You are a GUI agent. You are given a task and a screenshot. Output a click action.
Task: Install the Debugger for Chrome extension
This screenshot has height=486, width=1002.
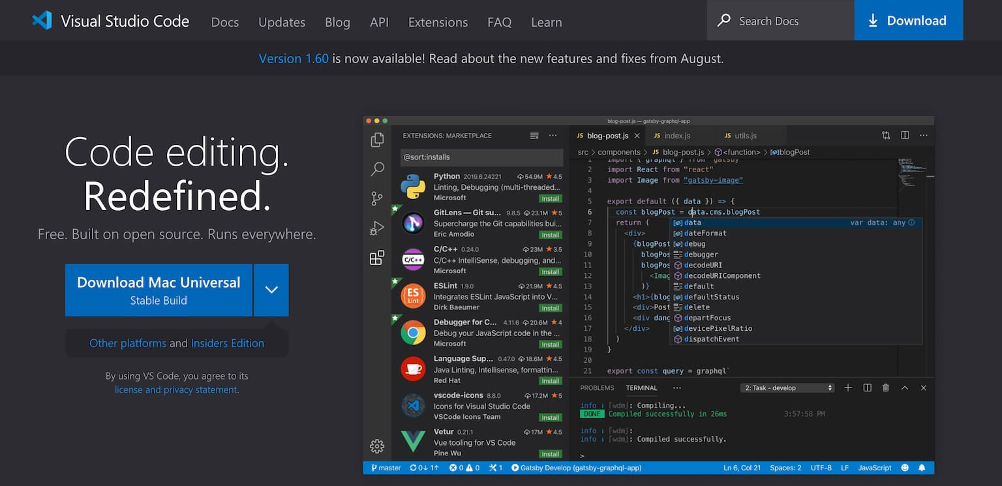click(550, 344)
